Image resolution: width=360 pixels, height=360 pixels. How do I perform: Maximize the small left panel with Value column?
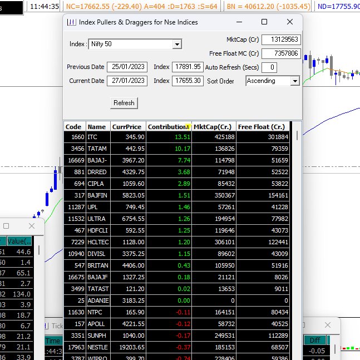pyautogui.click(x=6, y=226)
